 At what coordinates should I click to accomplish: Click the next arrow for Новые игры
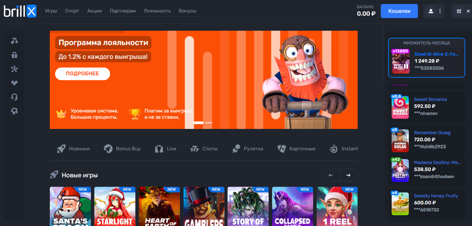[349, 175]
